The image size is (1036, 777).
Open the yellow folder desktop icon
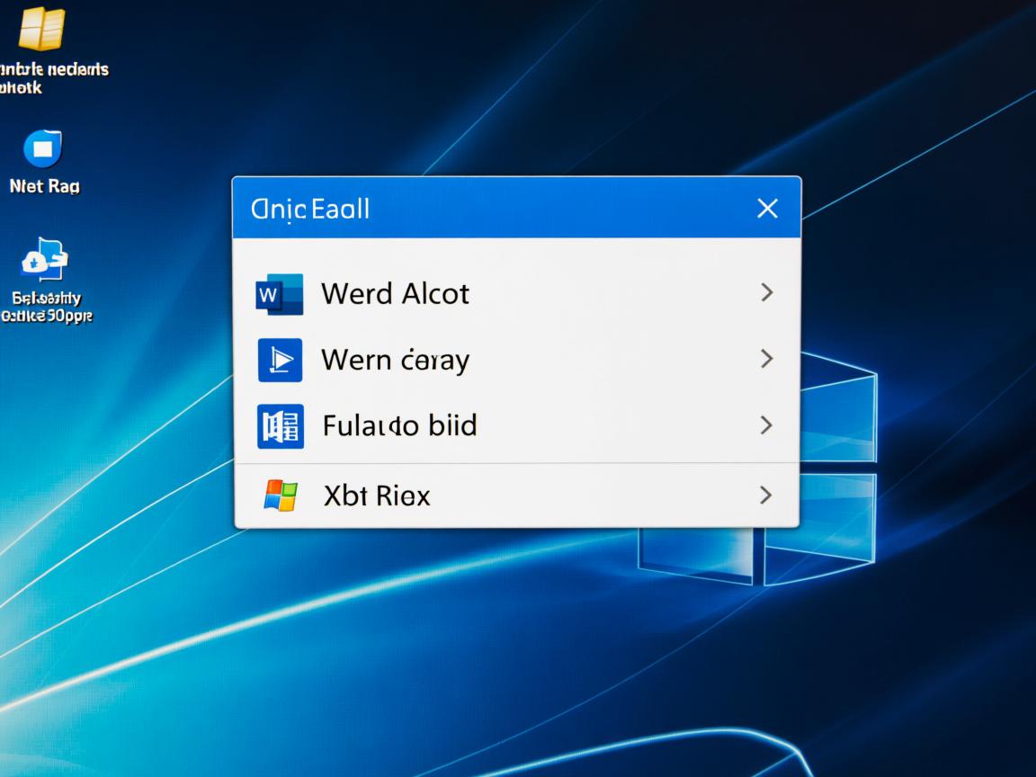pos(41,29)
